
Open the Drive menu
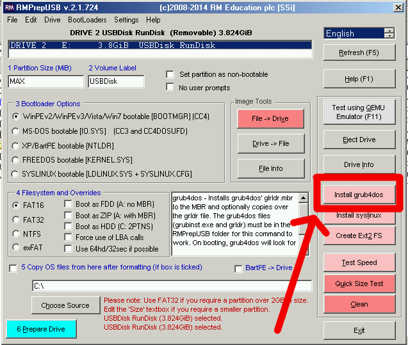(x=53, y=20)
